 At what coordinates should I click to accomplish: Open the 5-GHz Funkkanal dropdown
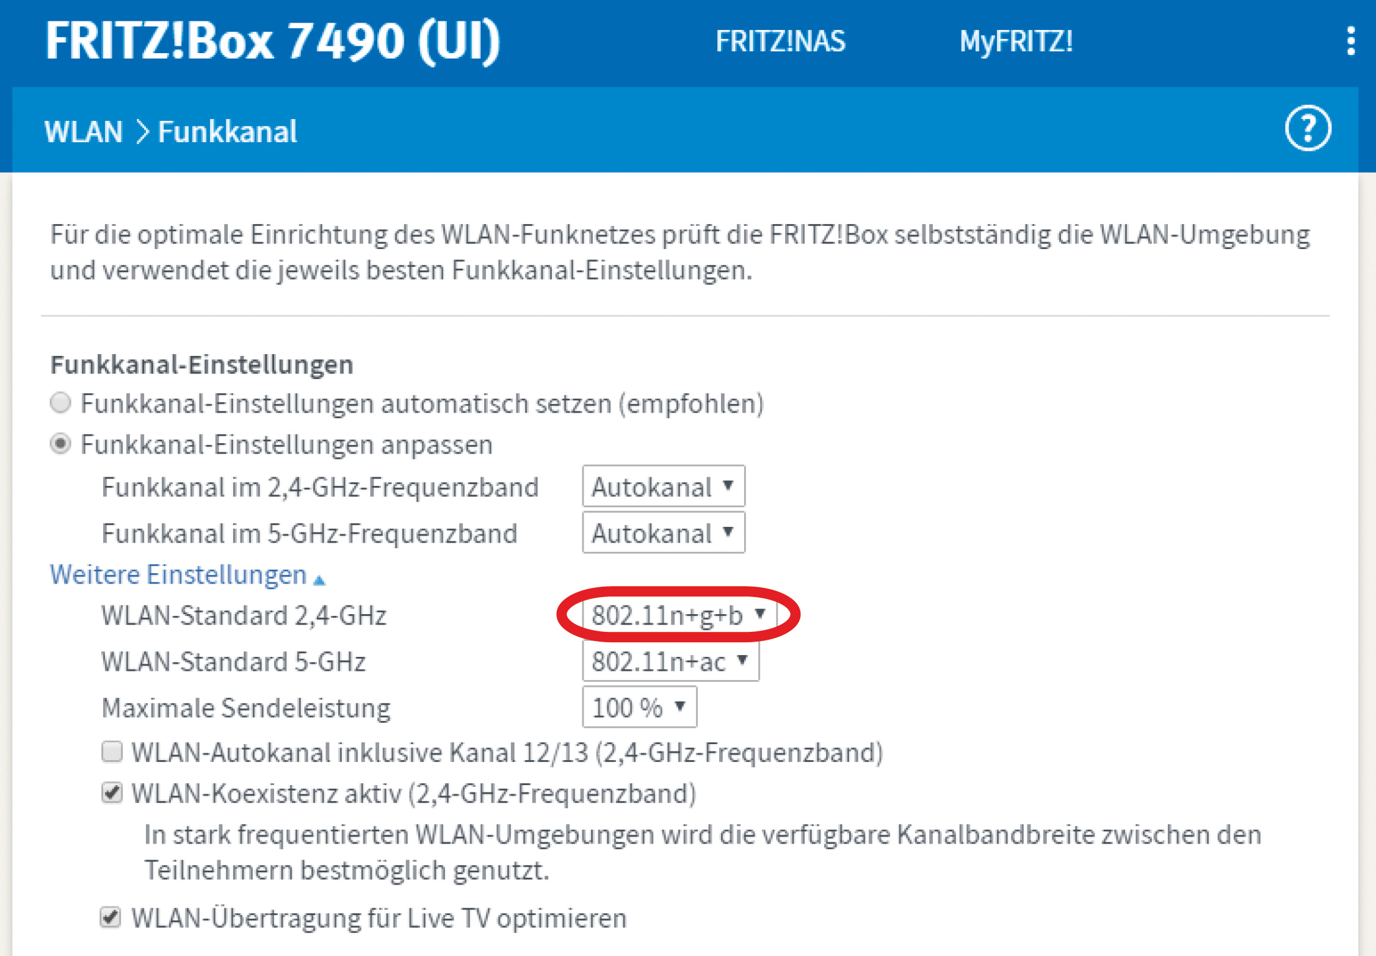tap(663, 533)
